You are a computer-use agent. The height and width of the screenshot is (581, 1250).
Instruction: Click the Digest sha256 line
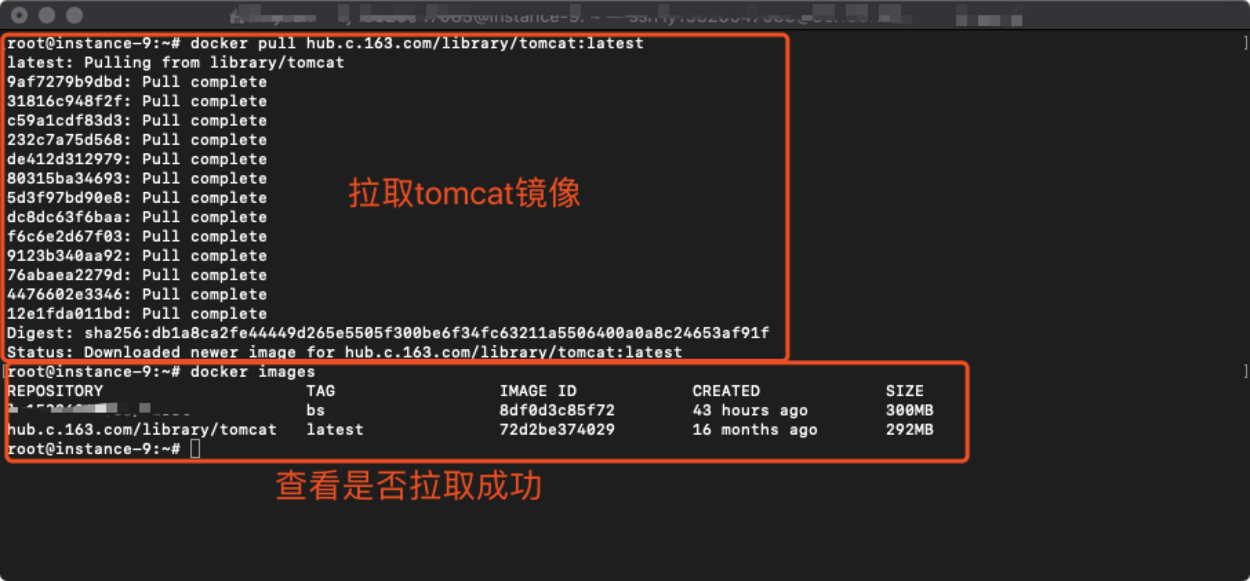[x=388, y=333]
